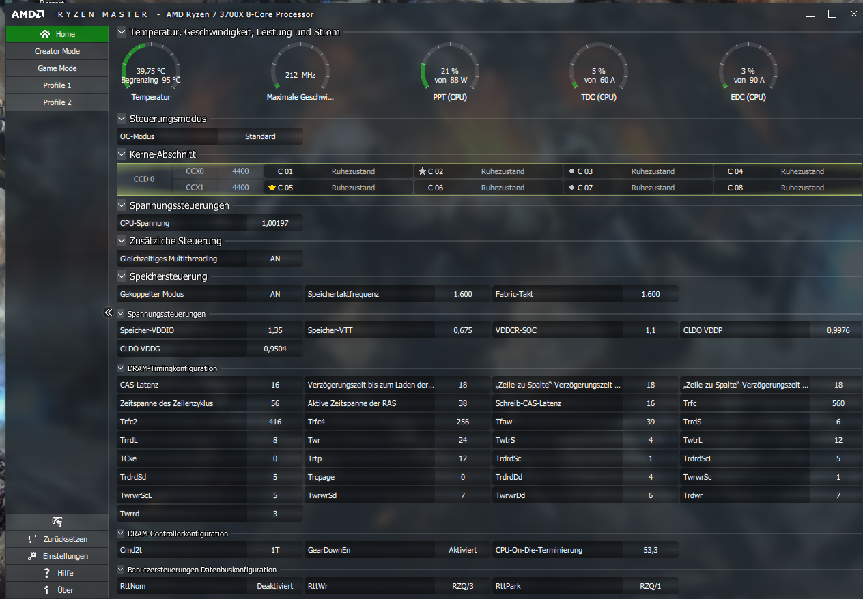The width and height of the screenshot is (863, 599).
Task: Collapse the Kerne-Abschnitt section
Action: [x=122, y=154]
